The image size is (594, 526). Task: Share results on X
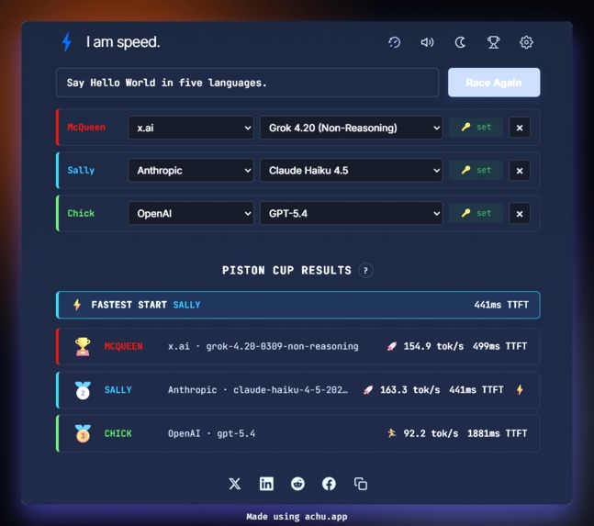pyautogui.click(x=235, y=484)
